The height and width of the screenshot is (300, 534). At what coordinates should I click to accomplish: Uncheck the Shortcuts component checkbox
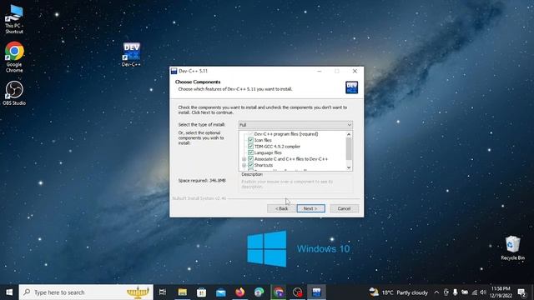(250, 165)
